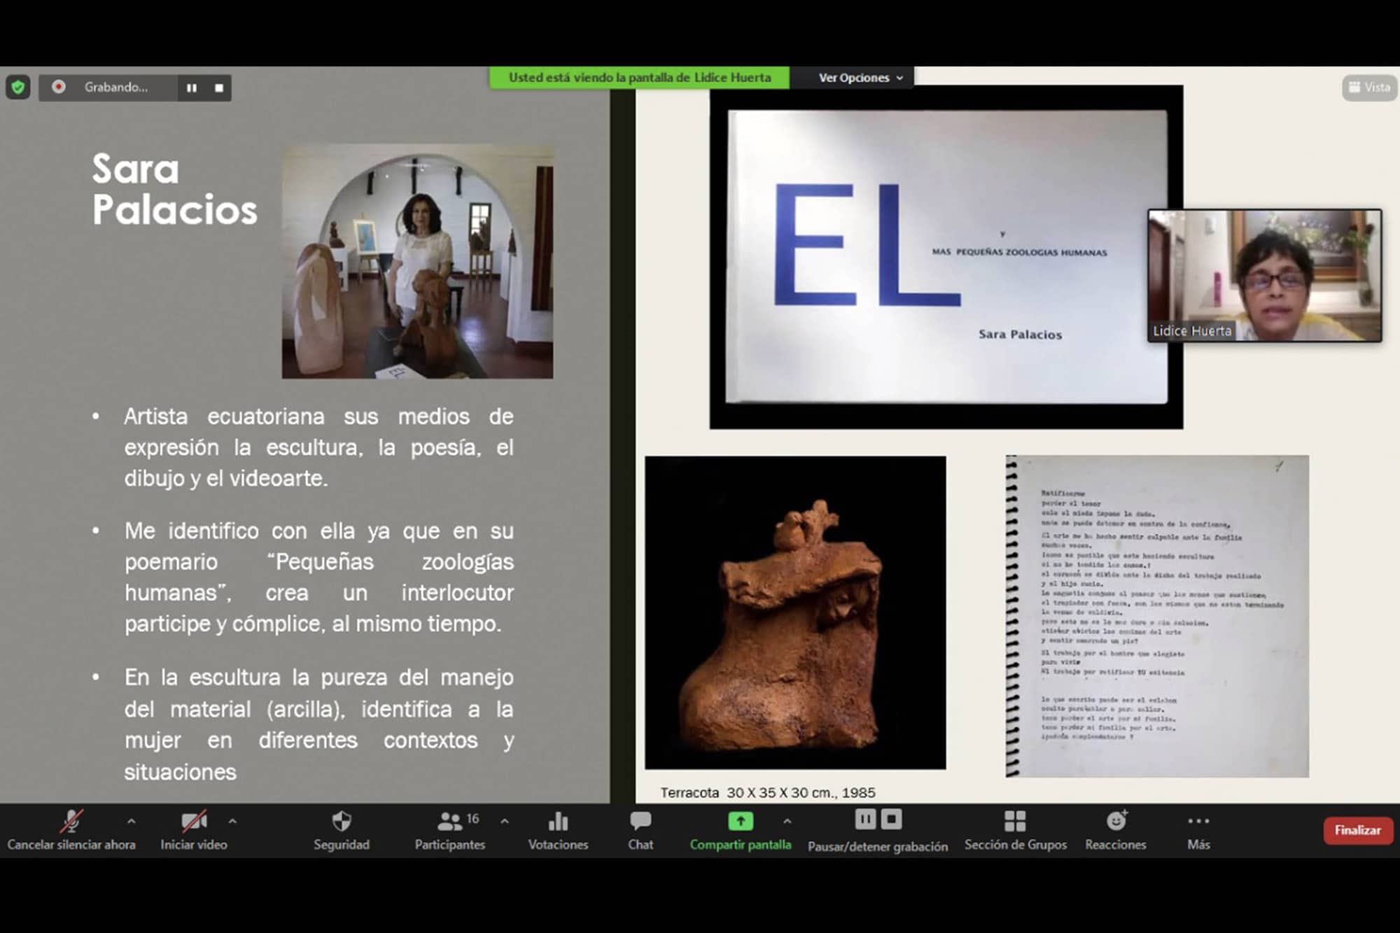Open the Vista layout button
This screenshot has height=933, width=1400.
click(x=1369, y=87)
